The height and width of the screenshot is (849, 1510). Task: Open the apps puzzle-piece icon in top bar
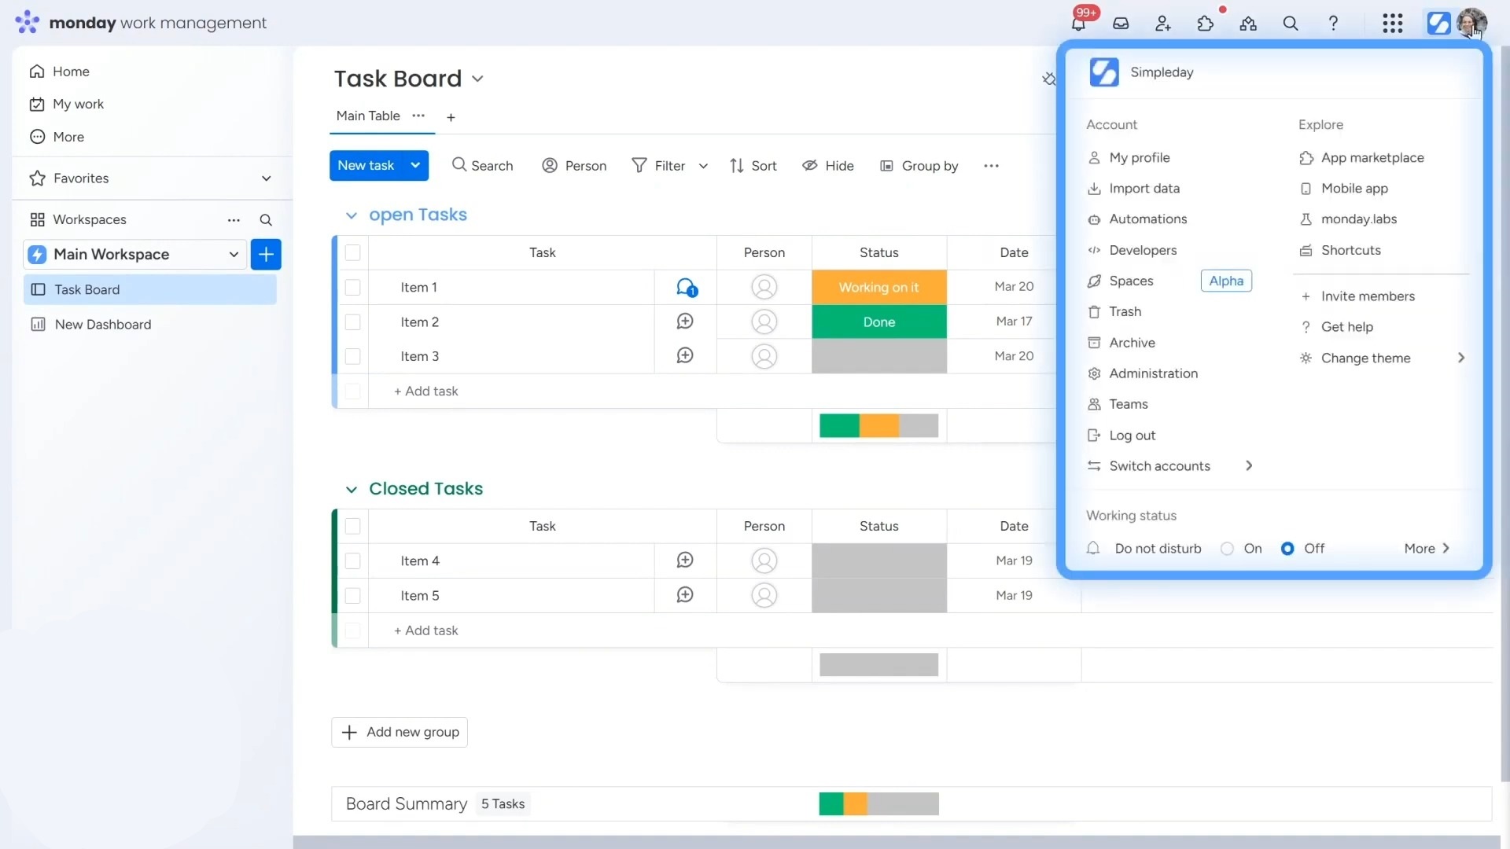tap(1206, 24)
